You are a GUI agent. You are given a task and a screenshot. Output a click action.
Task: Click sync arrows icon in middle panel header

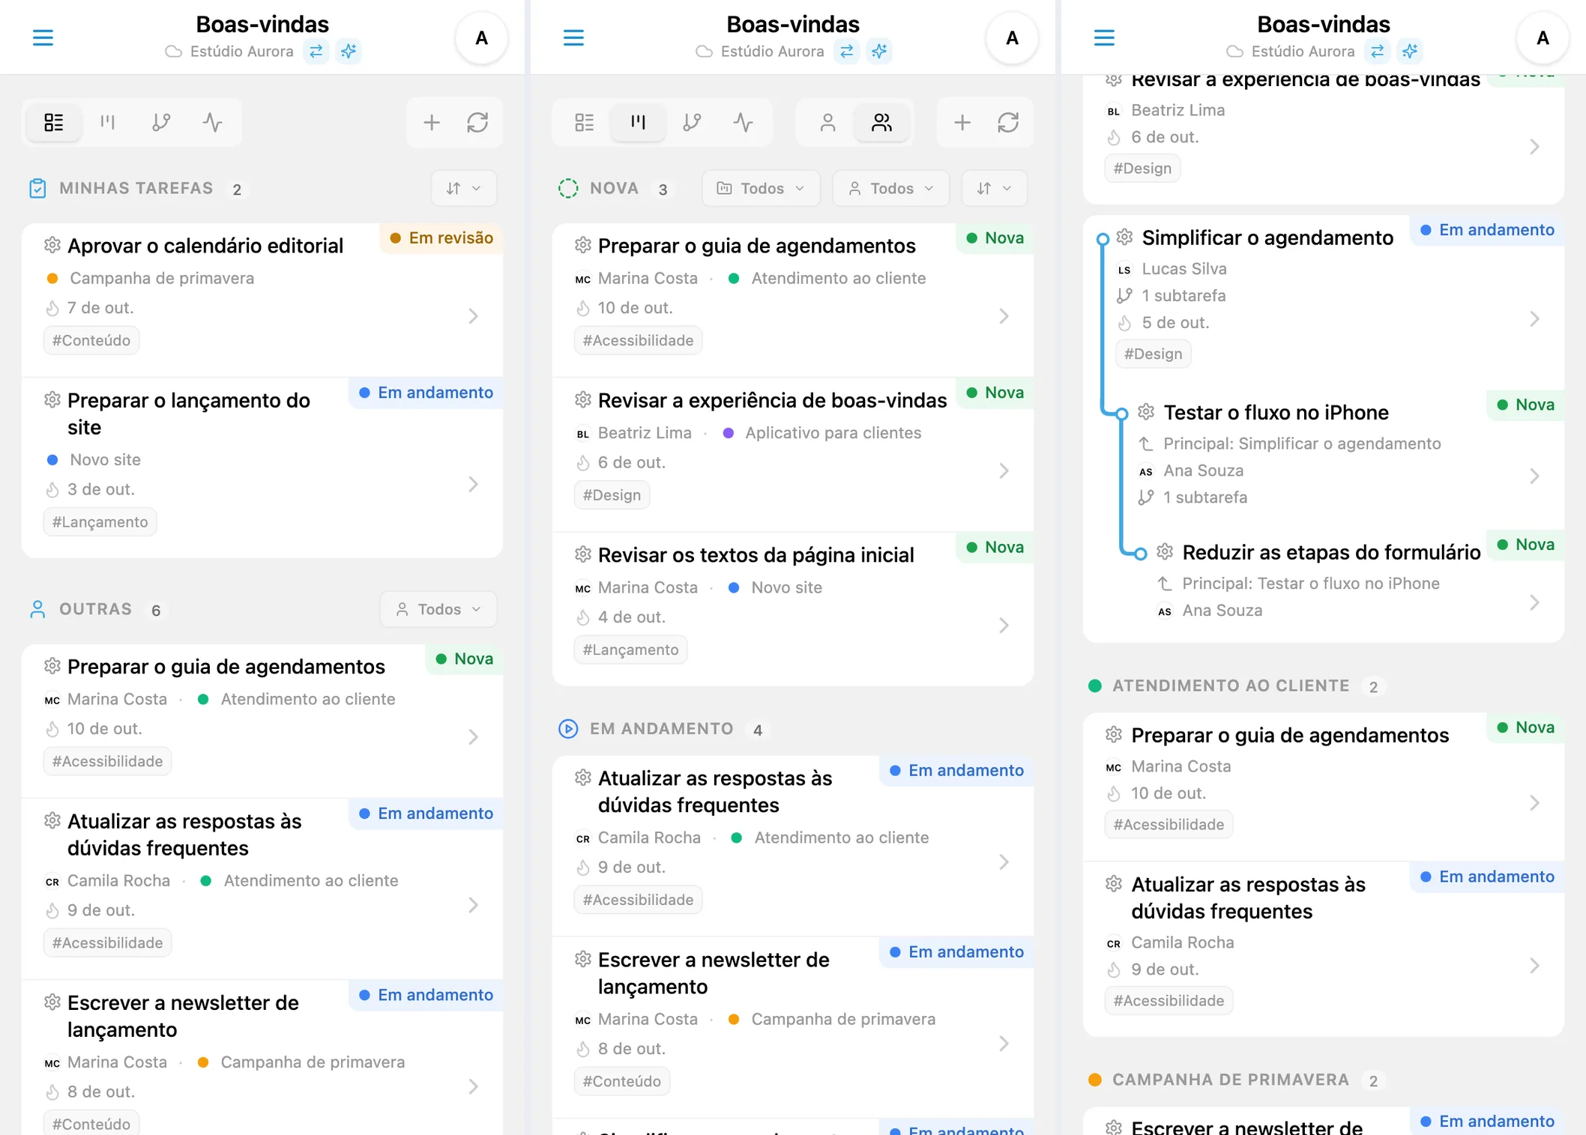(x=847, y=51)
